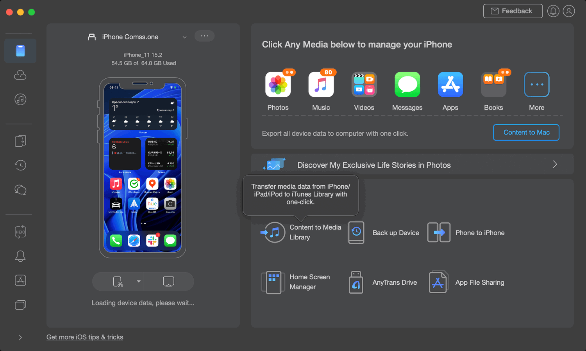Screen dimensions: 586x351
Task: Open Videos media category
Action: (364, 91)
